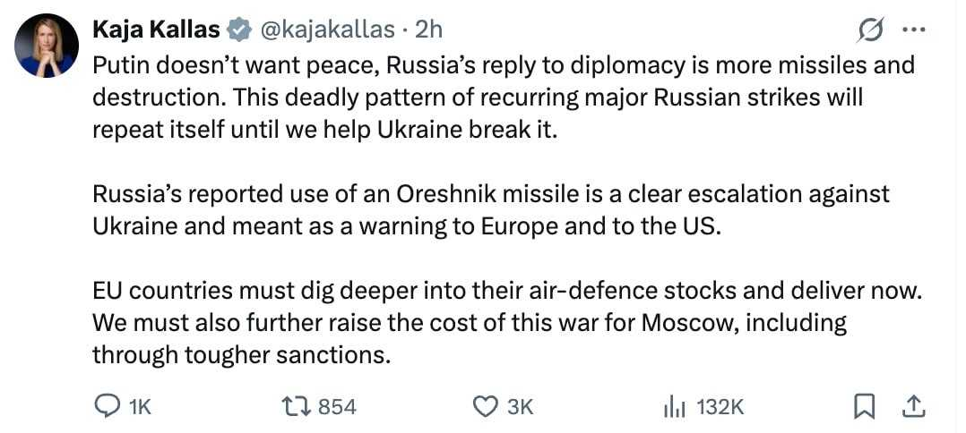Viewport: 966px width, 433px height.
Task: Click the 854 reposts count
Action: 337,407
